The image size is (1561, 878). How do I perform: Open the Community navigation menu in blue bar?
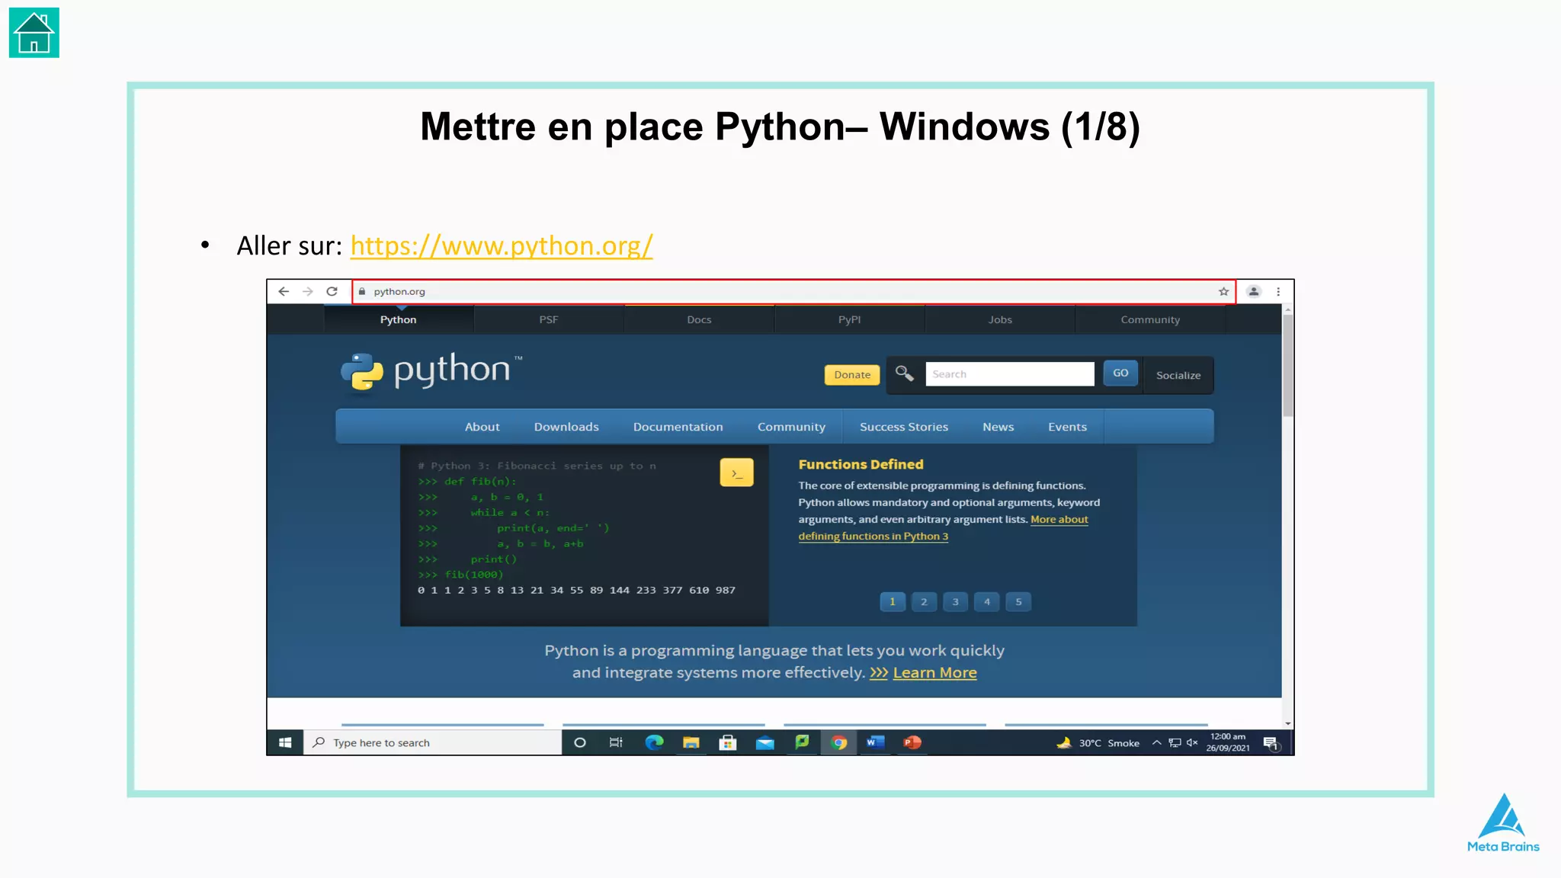point(791,427)
